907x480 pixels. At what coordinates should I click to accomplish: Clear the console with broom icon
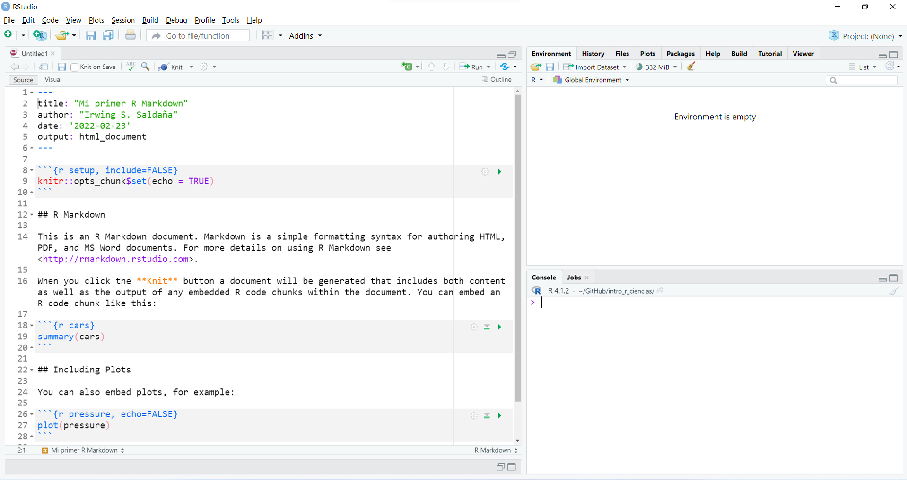pos(894,291)
